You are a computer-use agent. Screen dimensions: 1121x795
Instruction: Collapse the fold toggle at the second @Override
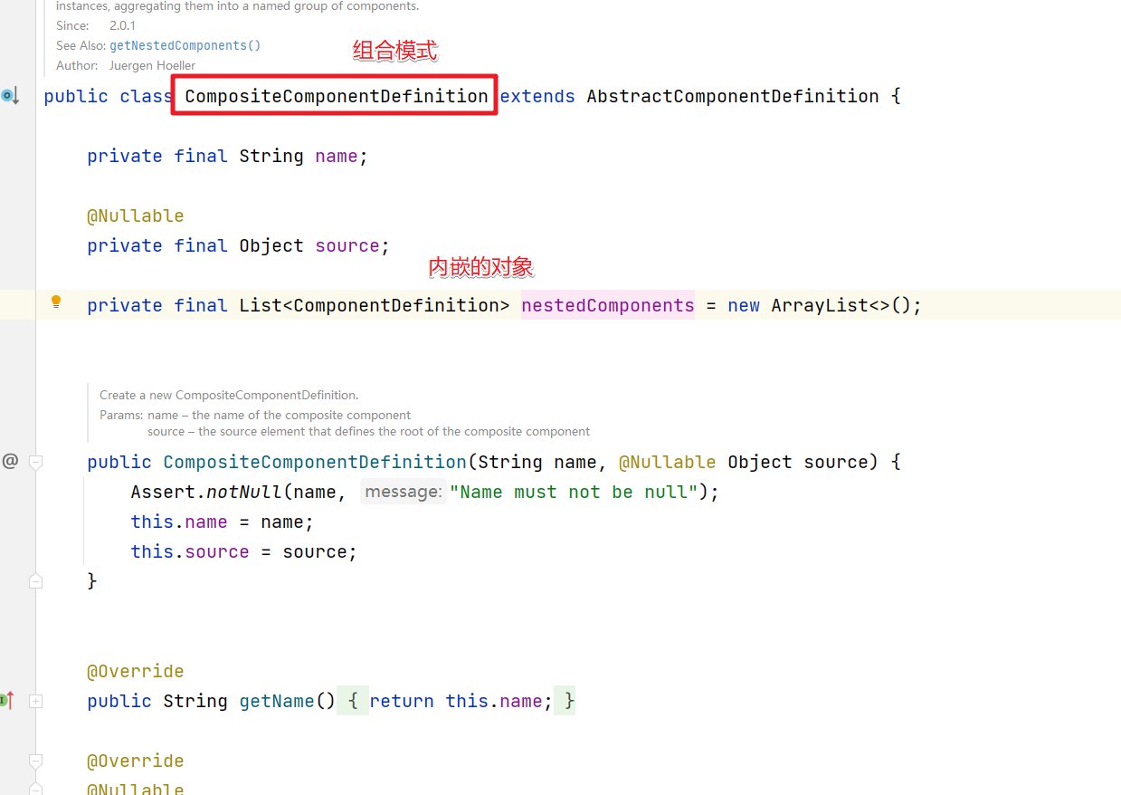click(x=36, y=761)
